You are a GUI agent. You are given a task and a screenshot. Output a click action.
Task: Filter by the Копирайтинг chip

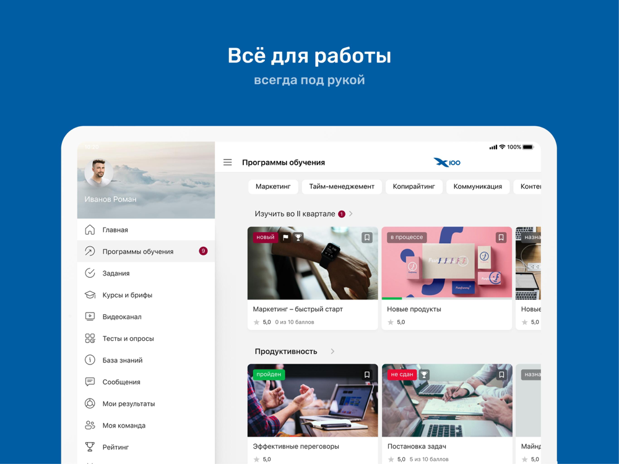413,187
